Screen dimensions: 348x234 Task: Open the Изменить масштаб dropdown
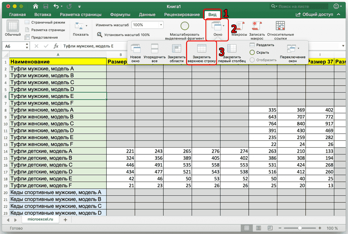coord(160,25)
